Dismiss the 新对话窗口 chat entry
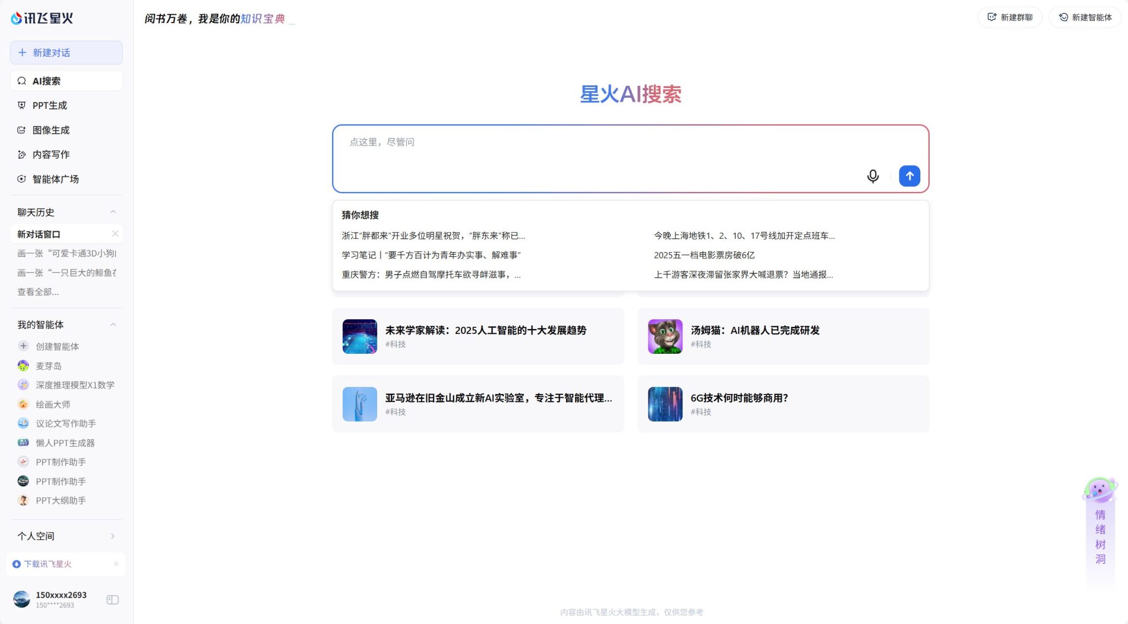The width and height of the screenshot is (1128, 624). pos(116,233)
